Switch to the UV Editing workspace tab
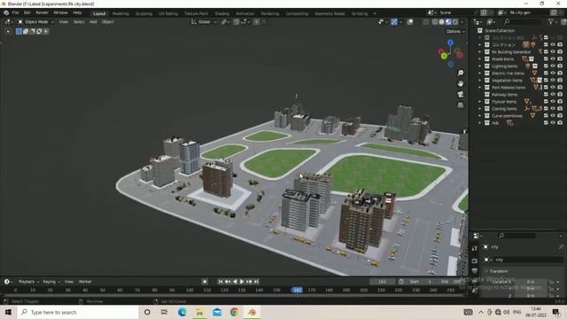 [168, 14]
